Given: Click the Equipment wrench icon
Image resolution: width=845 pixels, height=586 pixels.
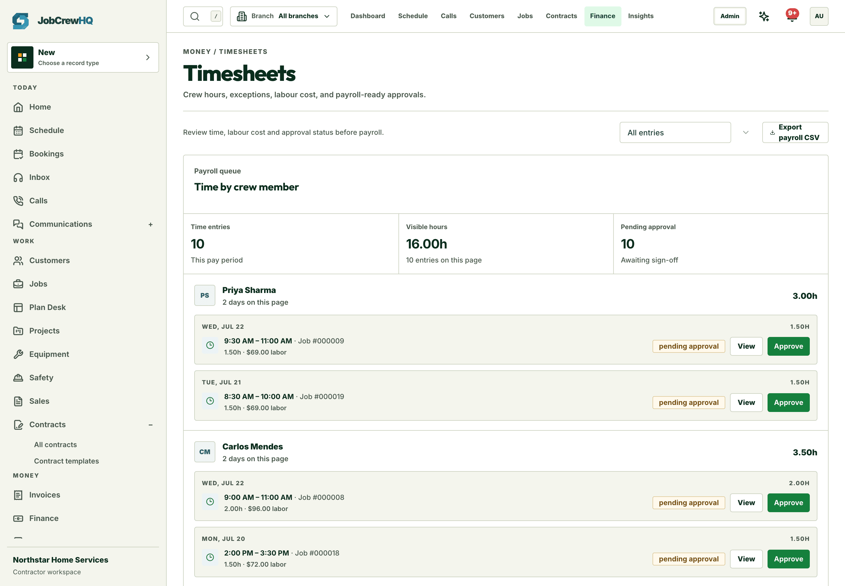Looking at the screenshot, I should [x=18, y=354].
